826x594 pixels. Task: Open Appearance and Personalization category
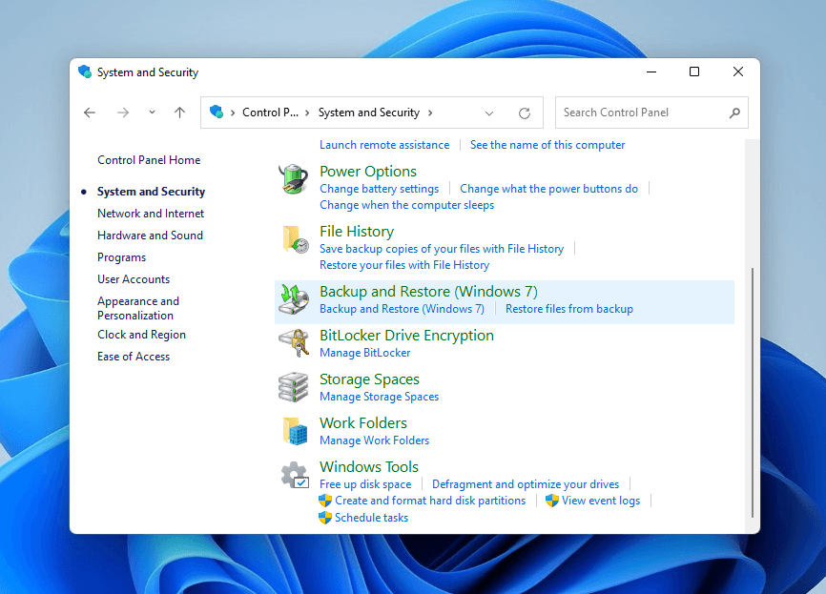[x=138, y=308]
